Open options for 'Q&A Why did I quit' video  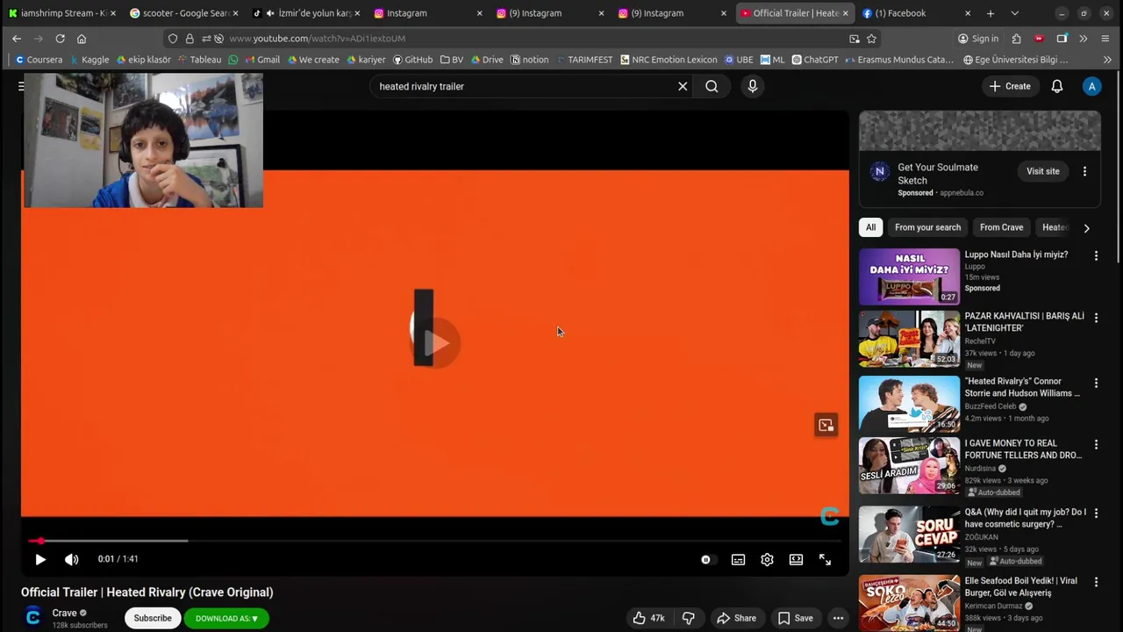[x=1096, y=513]
